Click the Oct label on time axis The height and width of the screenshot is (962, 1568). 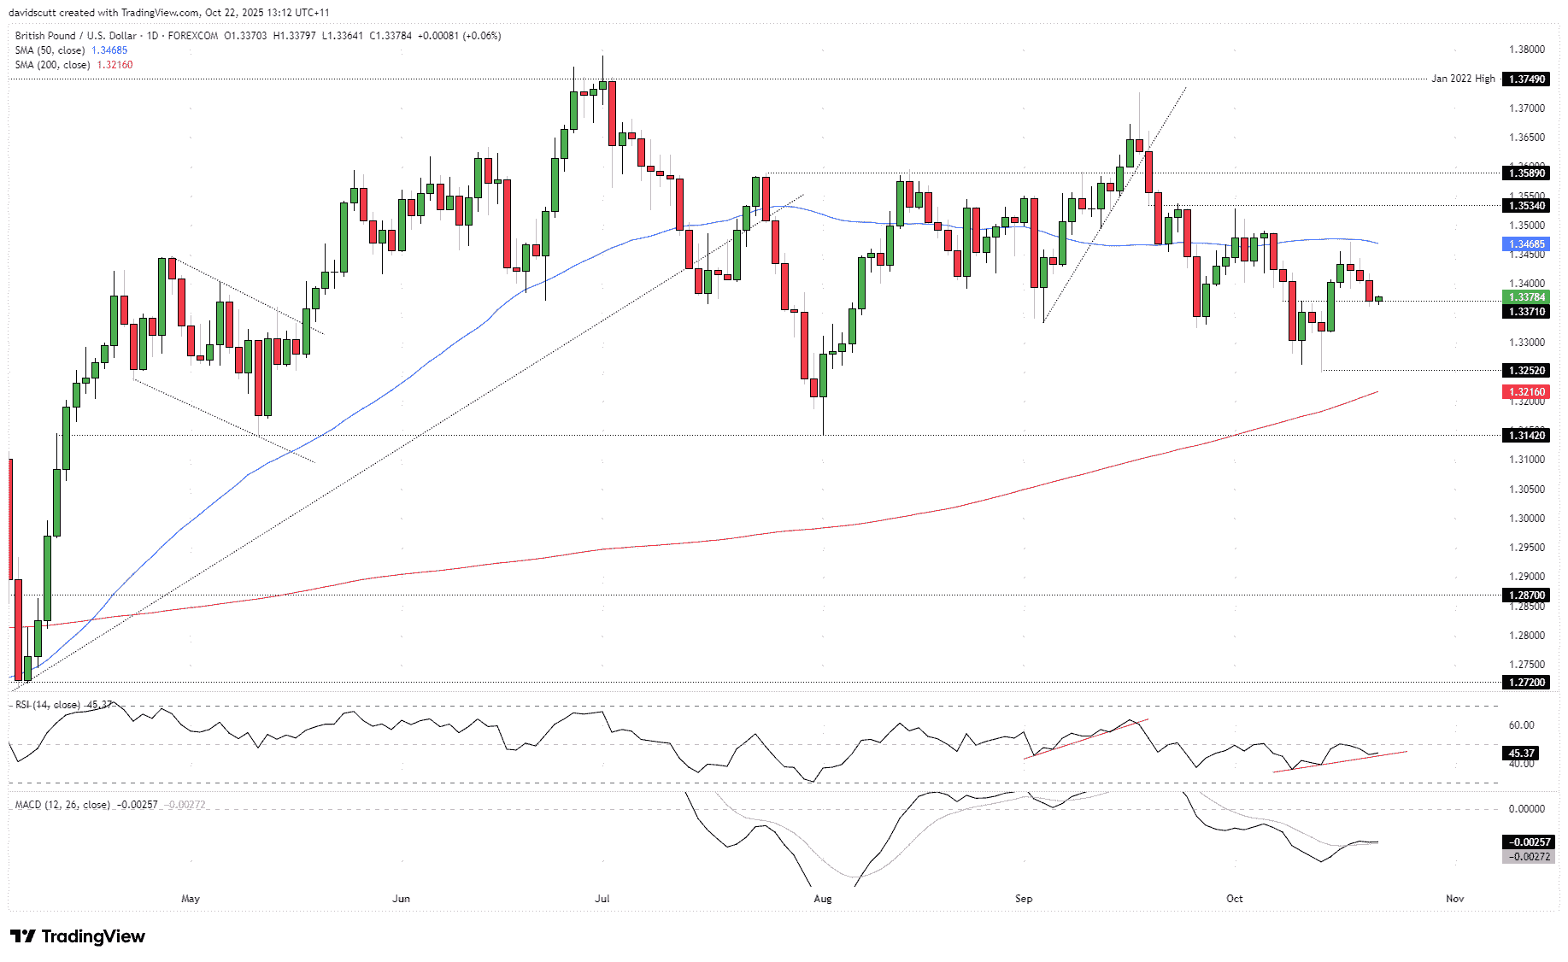(x=1234, y=899)
